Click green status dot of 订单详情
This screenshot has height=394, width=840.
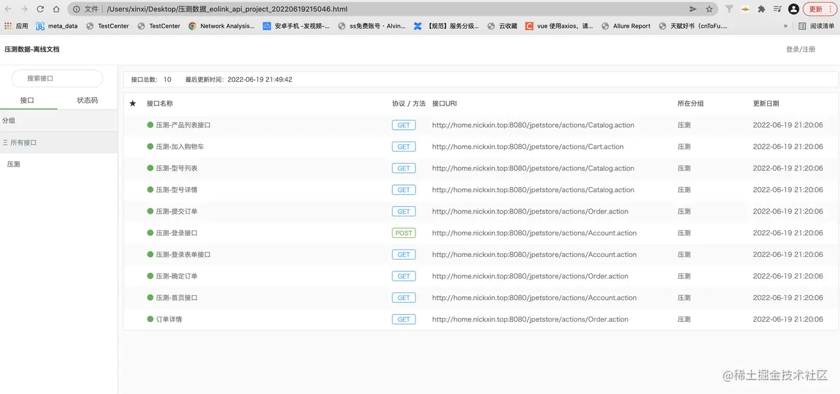pos(150,319)
